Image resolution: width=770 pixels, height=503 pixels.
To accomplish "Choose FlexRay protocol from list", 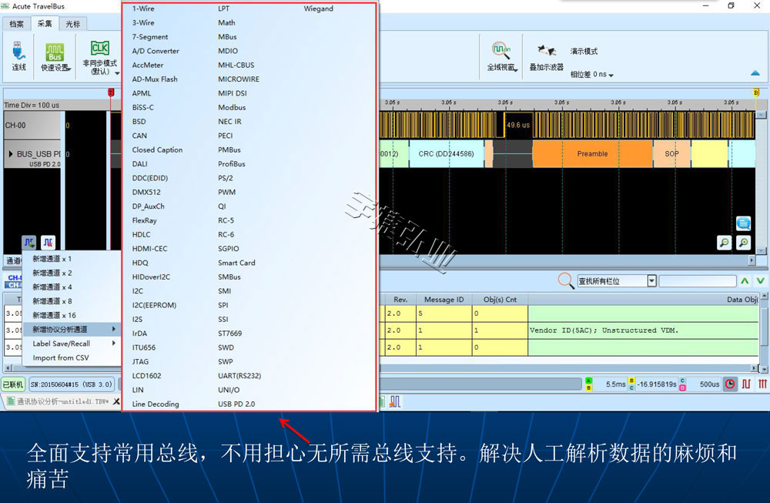I will (x=145, y=220).
